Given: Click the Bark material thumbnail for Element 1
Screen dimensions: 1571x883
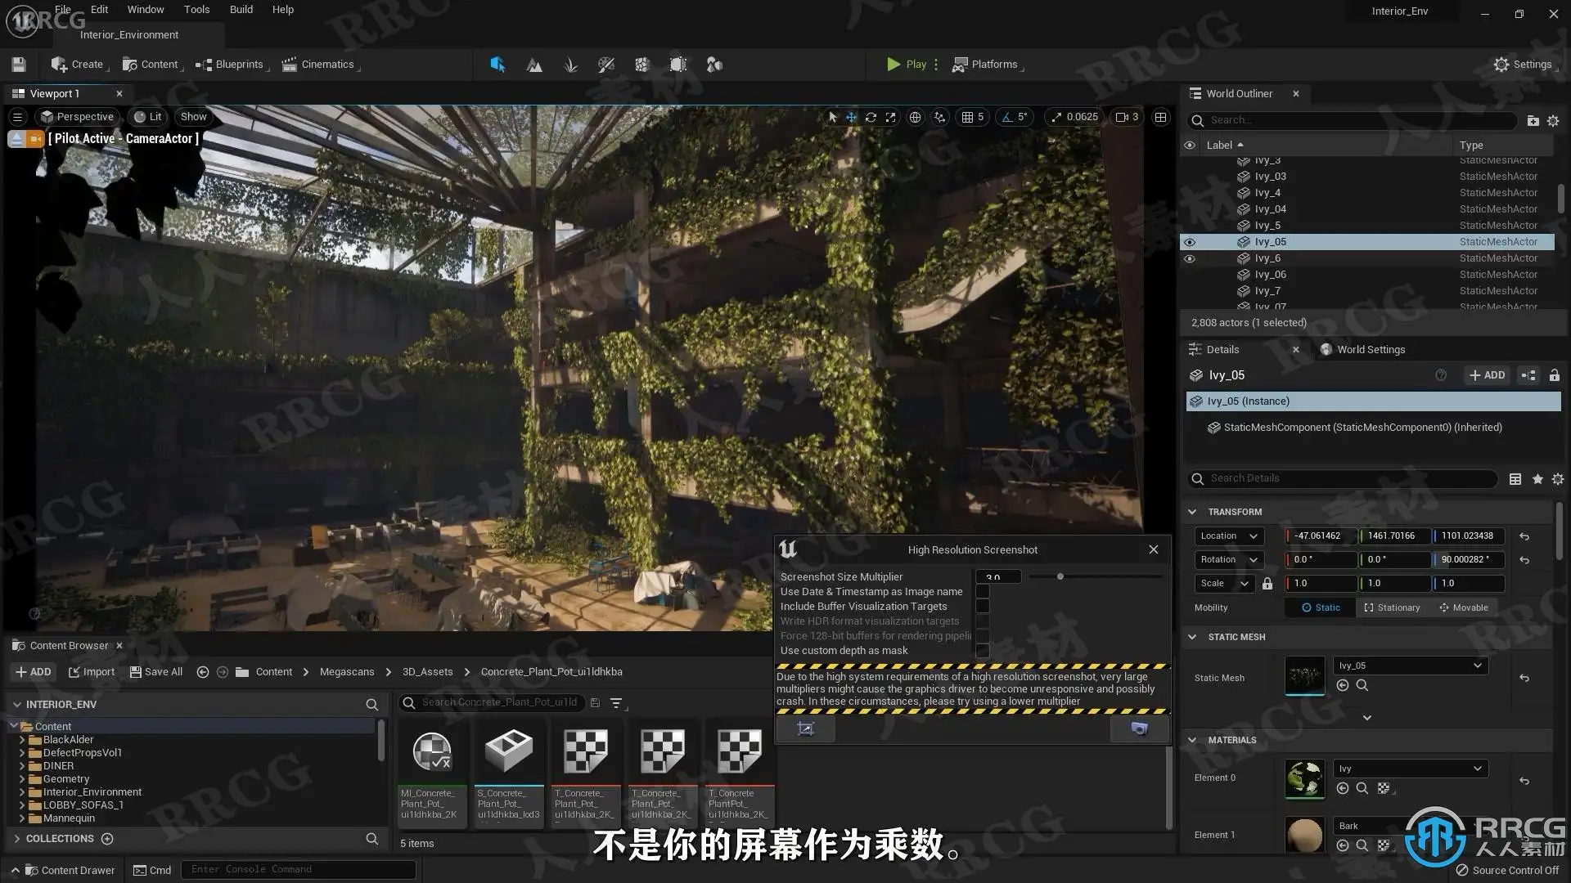Looking at the screenshot, I should pyautogui.click(x=1304, y=835).
